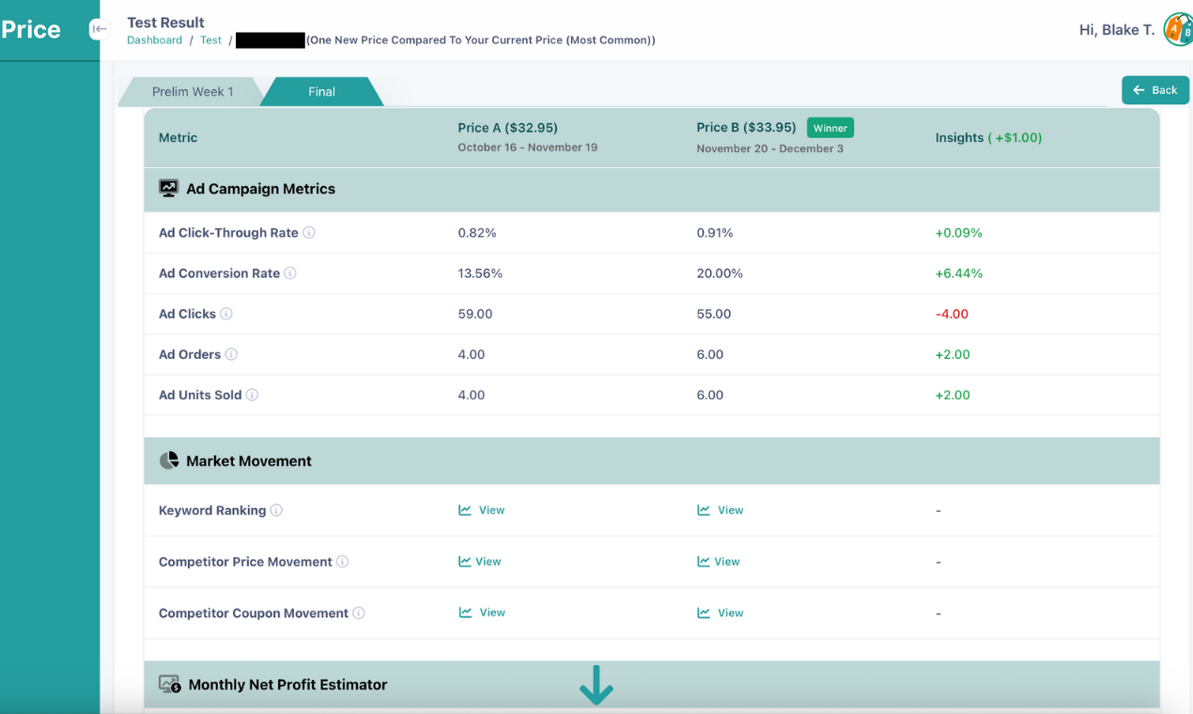The width and height of the screenshot is (1193, 714).
Task: Click the info icon beside Keyword Ranking
Action: 275,510
